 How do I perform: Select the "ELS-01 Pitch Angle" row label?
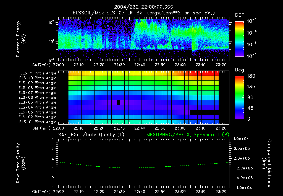click(38, 122)
